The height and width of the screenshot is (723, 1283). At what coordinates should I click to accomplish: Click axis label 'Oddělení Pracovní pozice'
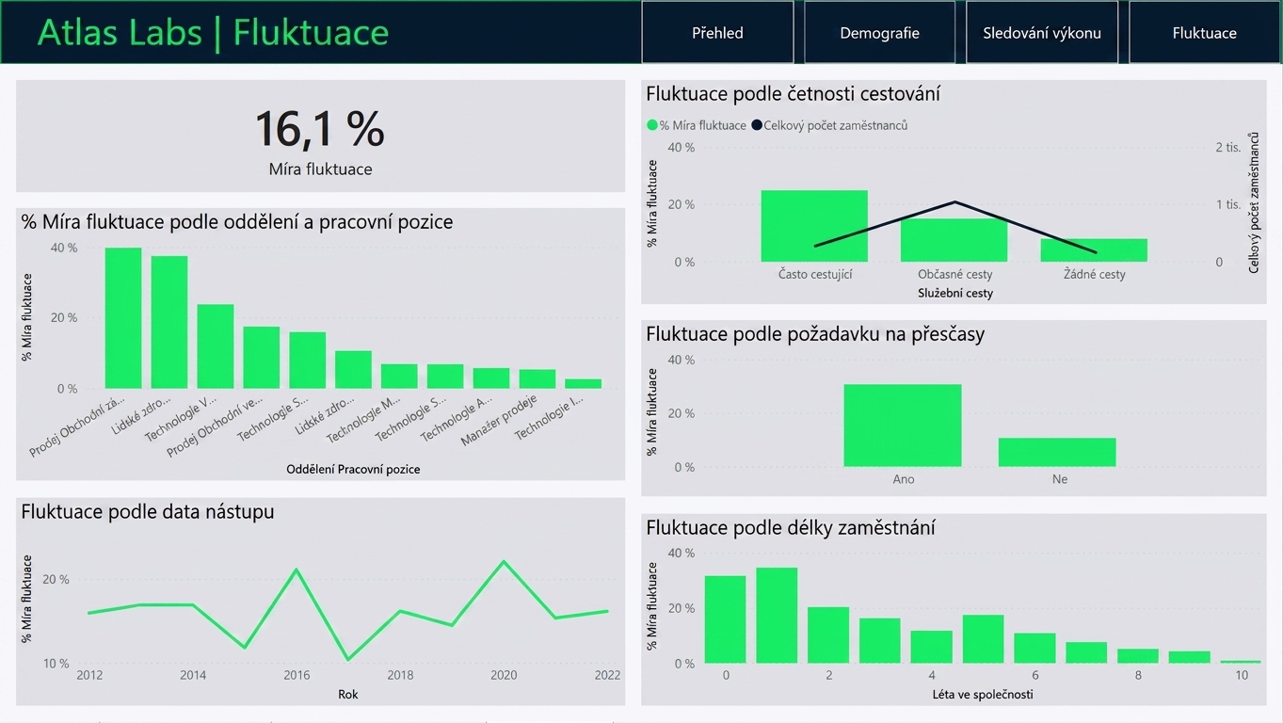(x=353, y=469)
